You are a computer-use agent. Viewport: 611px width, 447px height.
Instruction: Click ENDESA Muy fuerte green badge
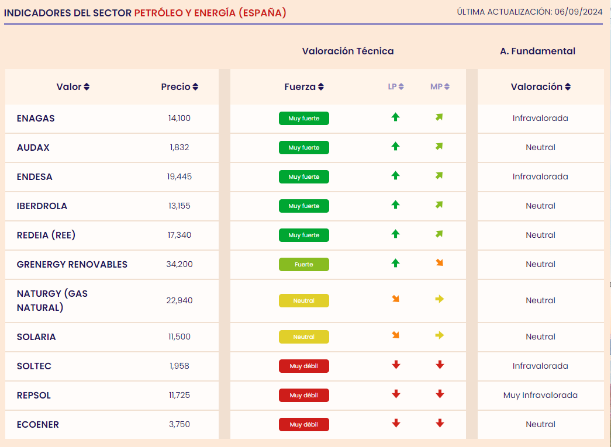[x=304, y=177]
